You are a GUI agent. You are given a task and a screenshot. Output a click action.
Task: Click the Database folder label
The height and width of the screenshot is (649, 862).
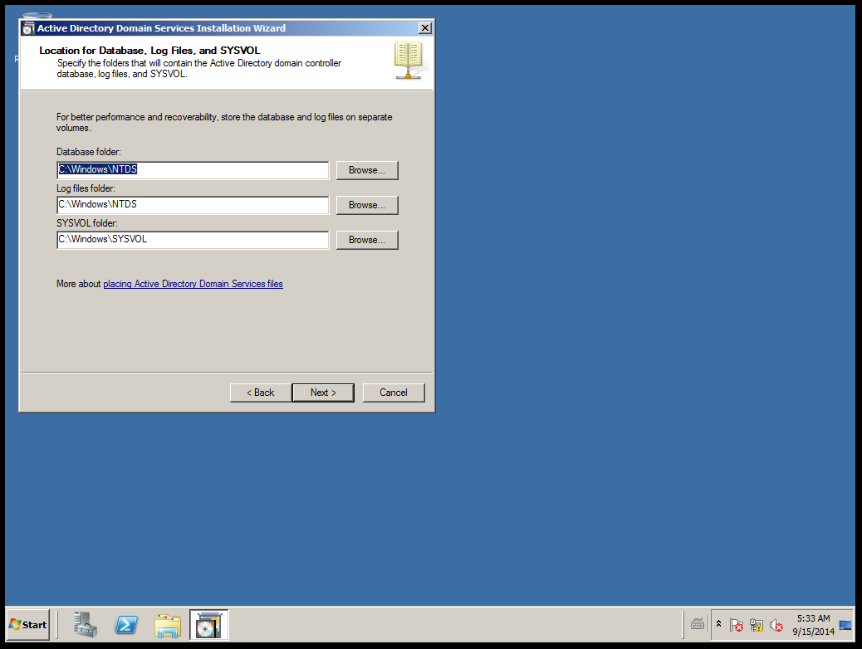(89, 152)
